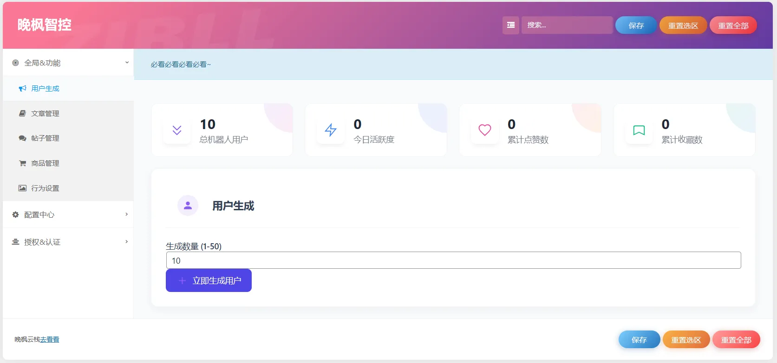This screenshot has width=777, height=363.
Task: Click the top header 保存 button
Action: [x=636, y=26]
